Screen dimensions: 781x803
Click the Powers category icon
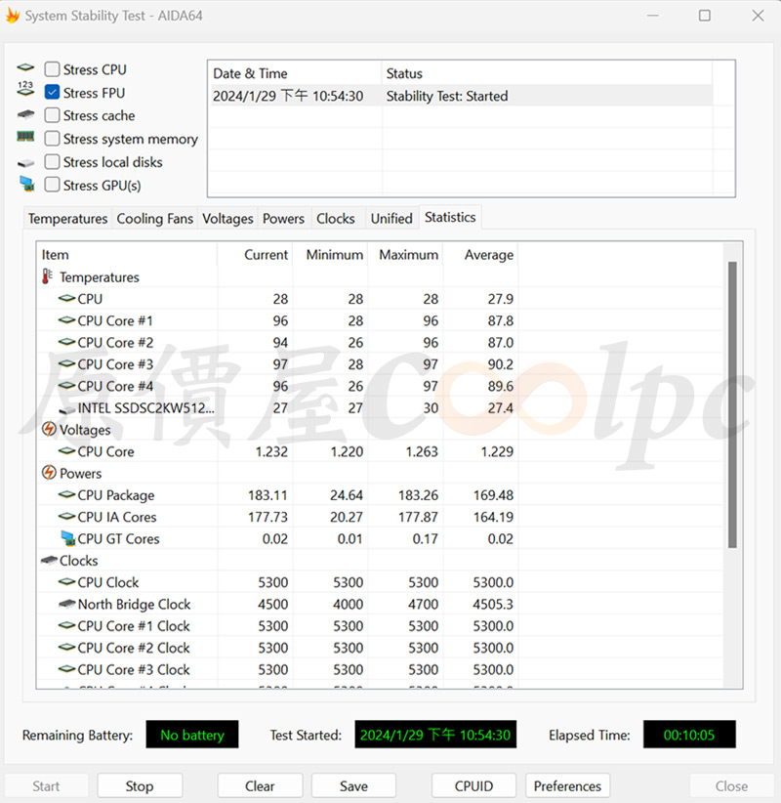[x=49, y=473]
